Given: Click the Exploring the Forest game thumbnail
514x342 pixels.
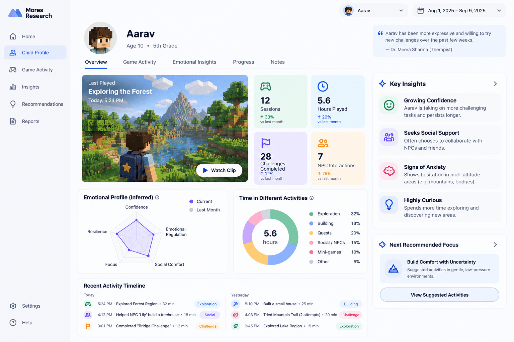Looking at the screenshot, I should point(165,128).
